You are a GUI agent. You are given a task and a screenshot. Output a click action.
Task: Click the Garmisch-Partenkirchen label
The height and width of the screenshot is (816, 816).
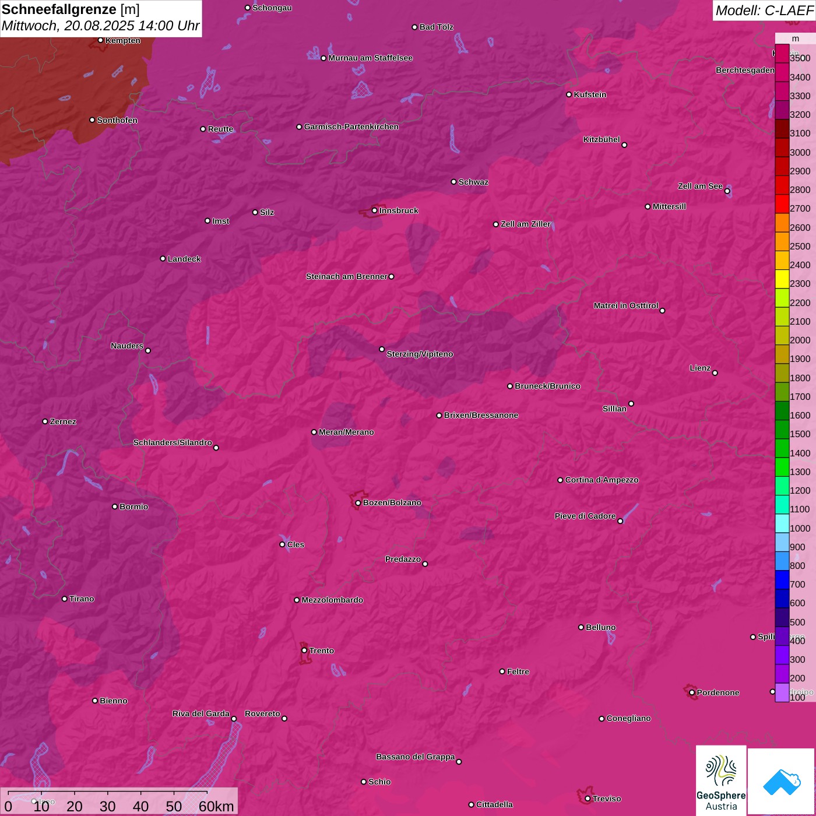(x=351, y=126)
